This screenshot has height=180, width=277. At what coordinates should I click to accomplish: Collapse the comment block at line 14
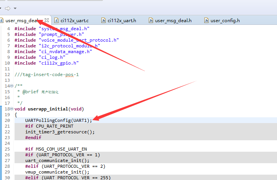(x=12, y=86)
